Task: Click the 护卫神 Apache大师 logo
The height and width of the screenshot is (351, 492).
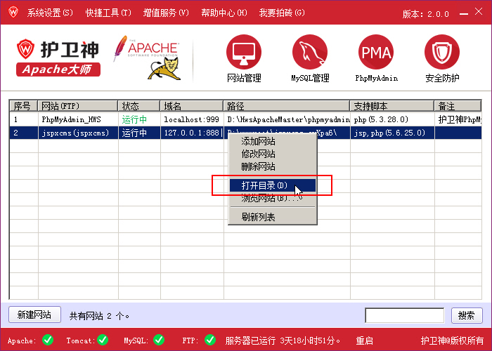Action: pos(59,58)
